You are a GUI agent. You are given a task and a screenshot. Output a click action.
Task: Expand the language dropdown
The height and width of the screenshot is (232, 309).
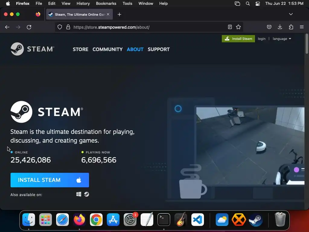click(x=282, y=39)
